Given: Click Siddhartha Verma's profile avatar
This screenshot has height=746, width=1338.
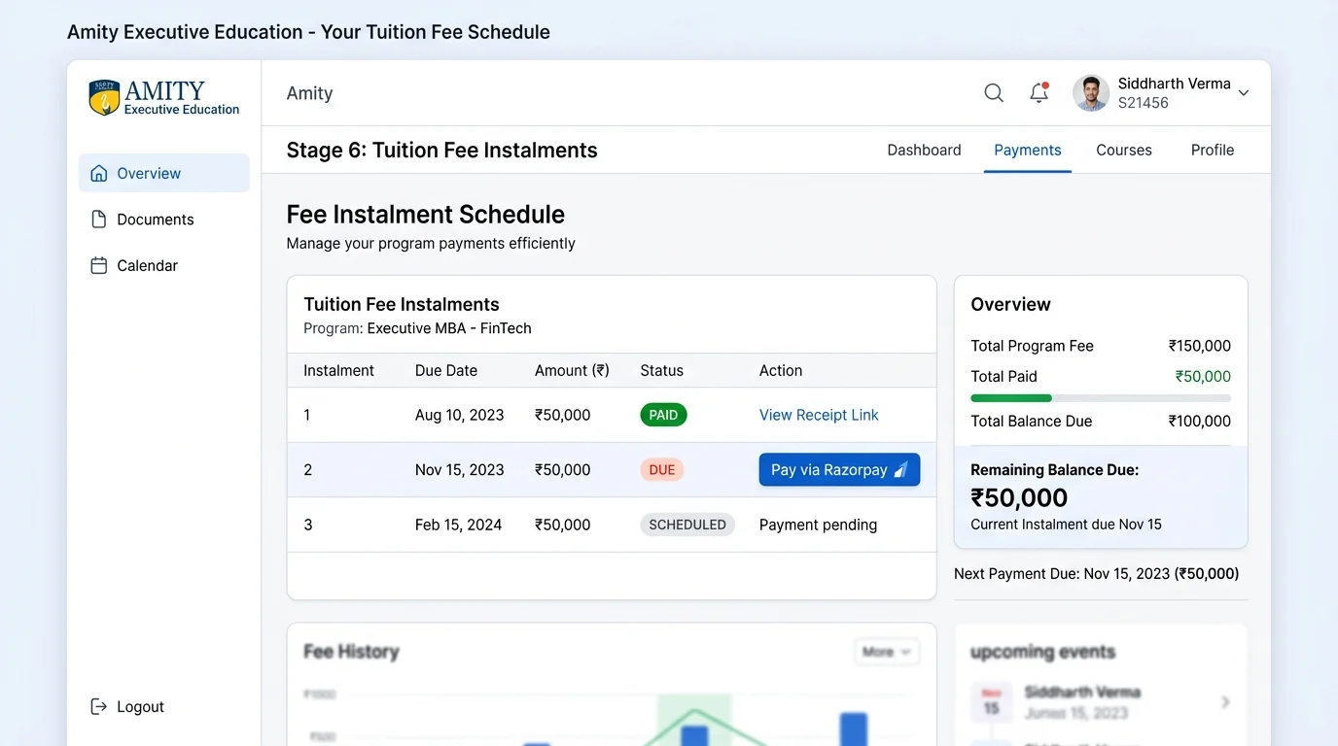Looking at the screenshot, I should (x=1091, y=93).
